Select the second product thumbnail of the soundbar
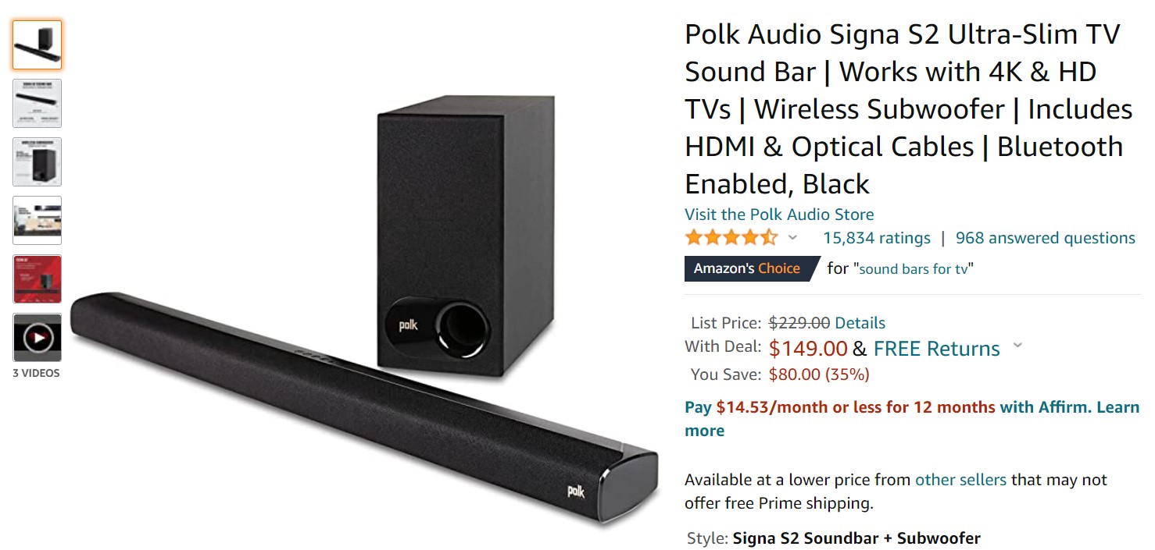1155x550 pixels. (37, 103)
